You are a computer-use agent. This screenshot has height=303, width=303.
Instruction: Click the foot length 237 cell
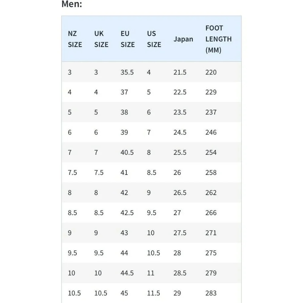coord(211,112)
